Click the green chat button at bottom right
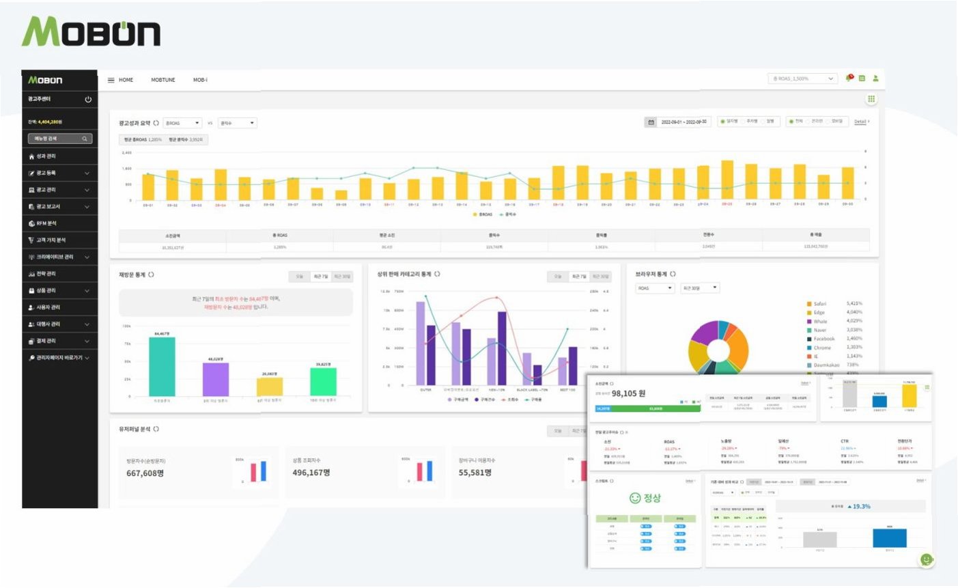 [x=926, y=560]
